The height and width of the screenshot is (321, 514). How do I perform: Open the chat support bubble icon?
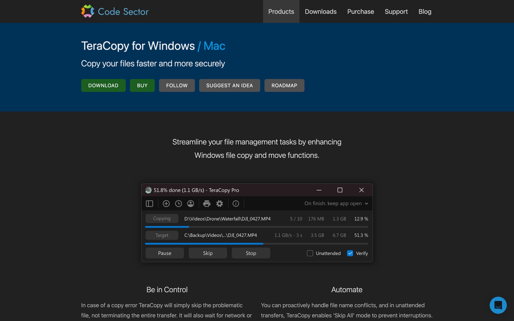498,305
